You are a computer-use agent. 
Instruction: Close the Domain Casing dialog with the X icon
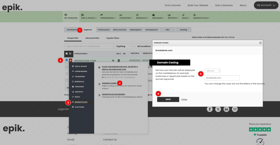click(x=260, y=43)
